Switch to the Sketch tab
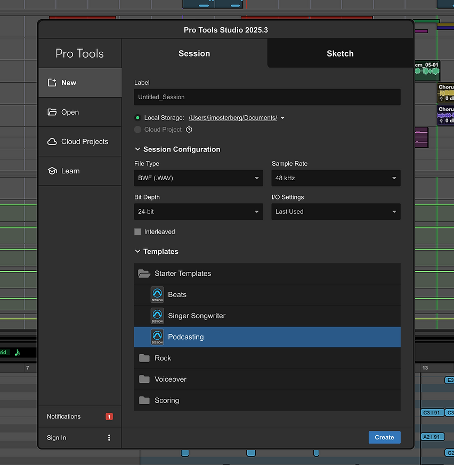The height and width of the screenshot is (465, 454). click(340, 53)
